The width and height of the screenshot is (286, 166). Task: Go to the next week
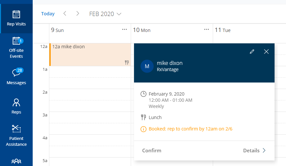tap(77, 13)
